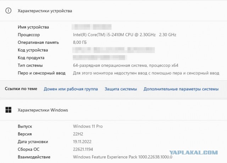Select edition value Windows 11 Pro

(88, 126)
